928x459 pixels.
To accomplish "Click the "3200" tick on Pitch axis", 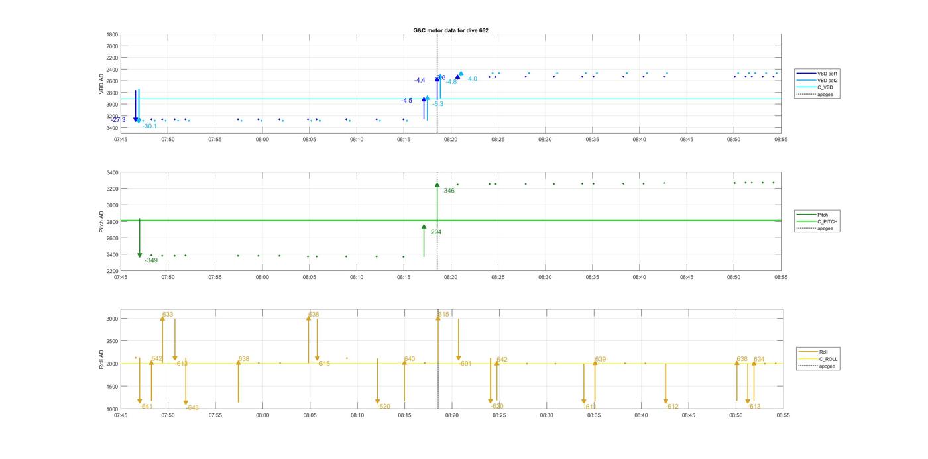I will (x=112, y=189).
